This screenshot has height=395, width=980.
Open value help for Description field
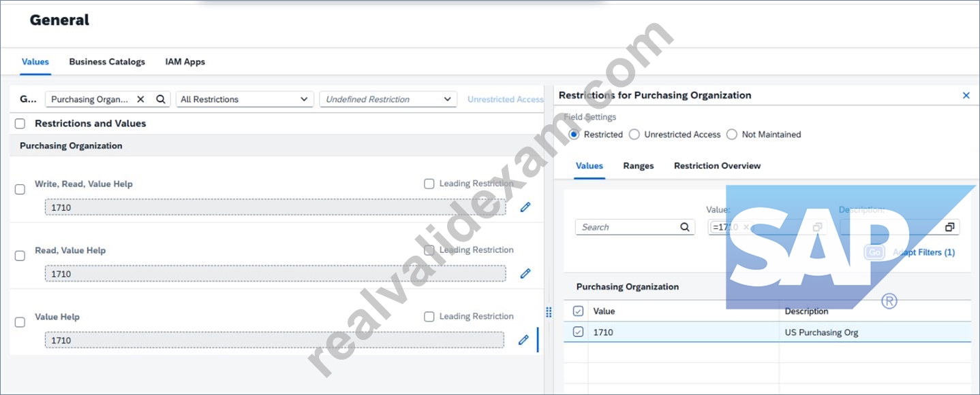(x=950, y=227)
